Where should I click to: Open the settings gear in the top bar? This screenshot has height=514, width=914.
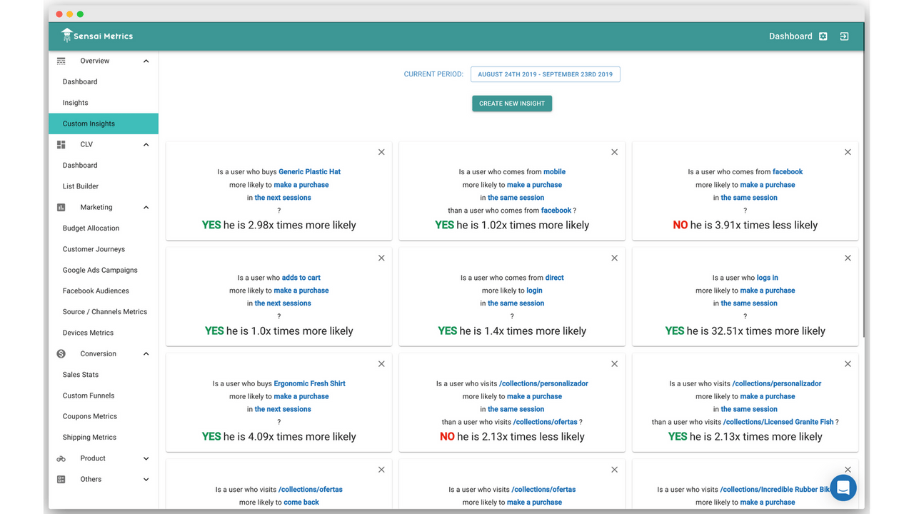(x=823, y=36)
